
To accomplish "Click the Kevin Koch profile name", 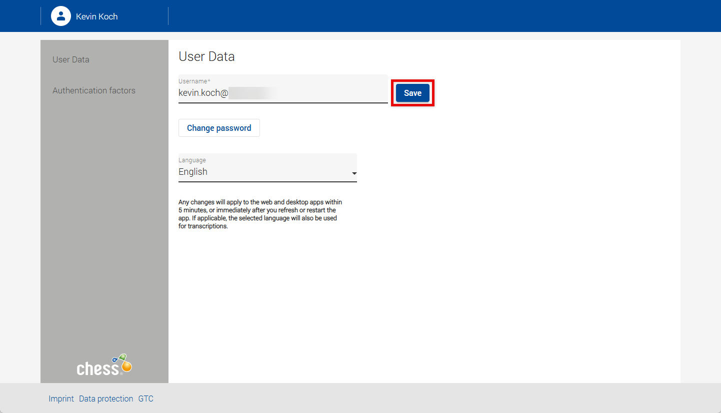I will 96,16.
